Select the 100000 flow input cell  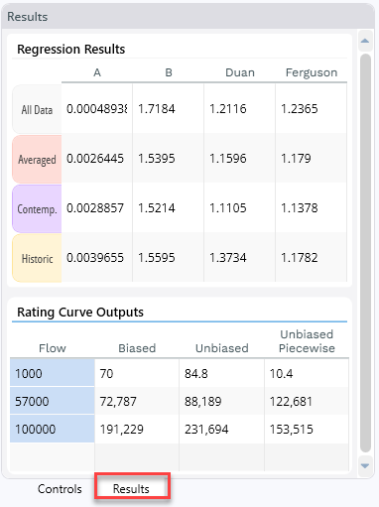point(53,429)
